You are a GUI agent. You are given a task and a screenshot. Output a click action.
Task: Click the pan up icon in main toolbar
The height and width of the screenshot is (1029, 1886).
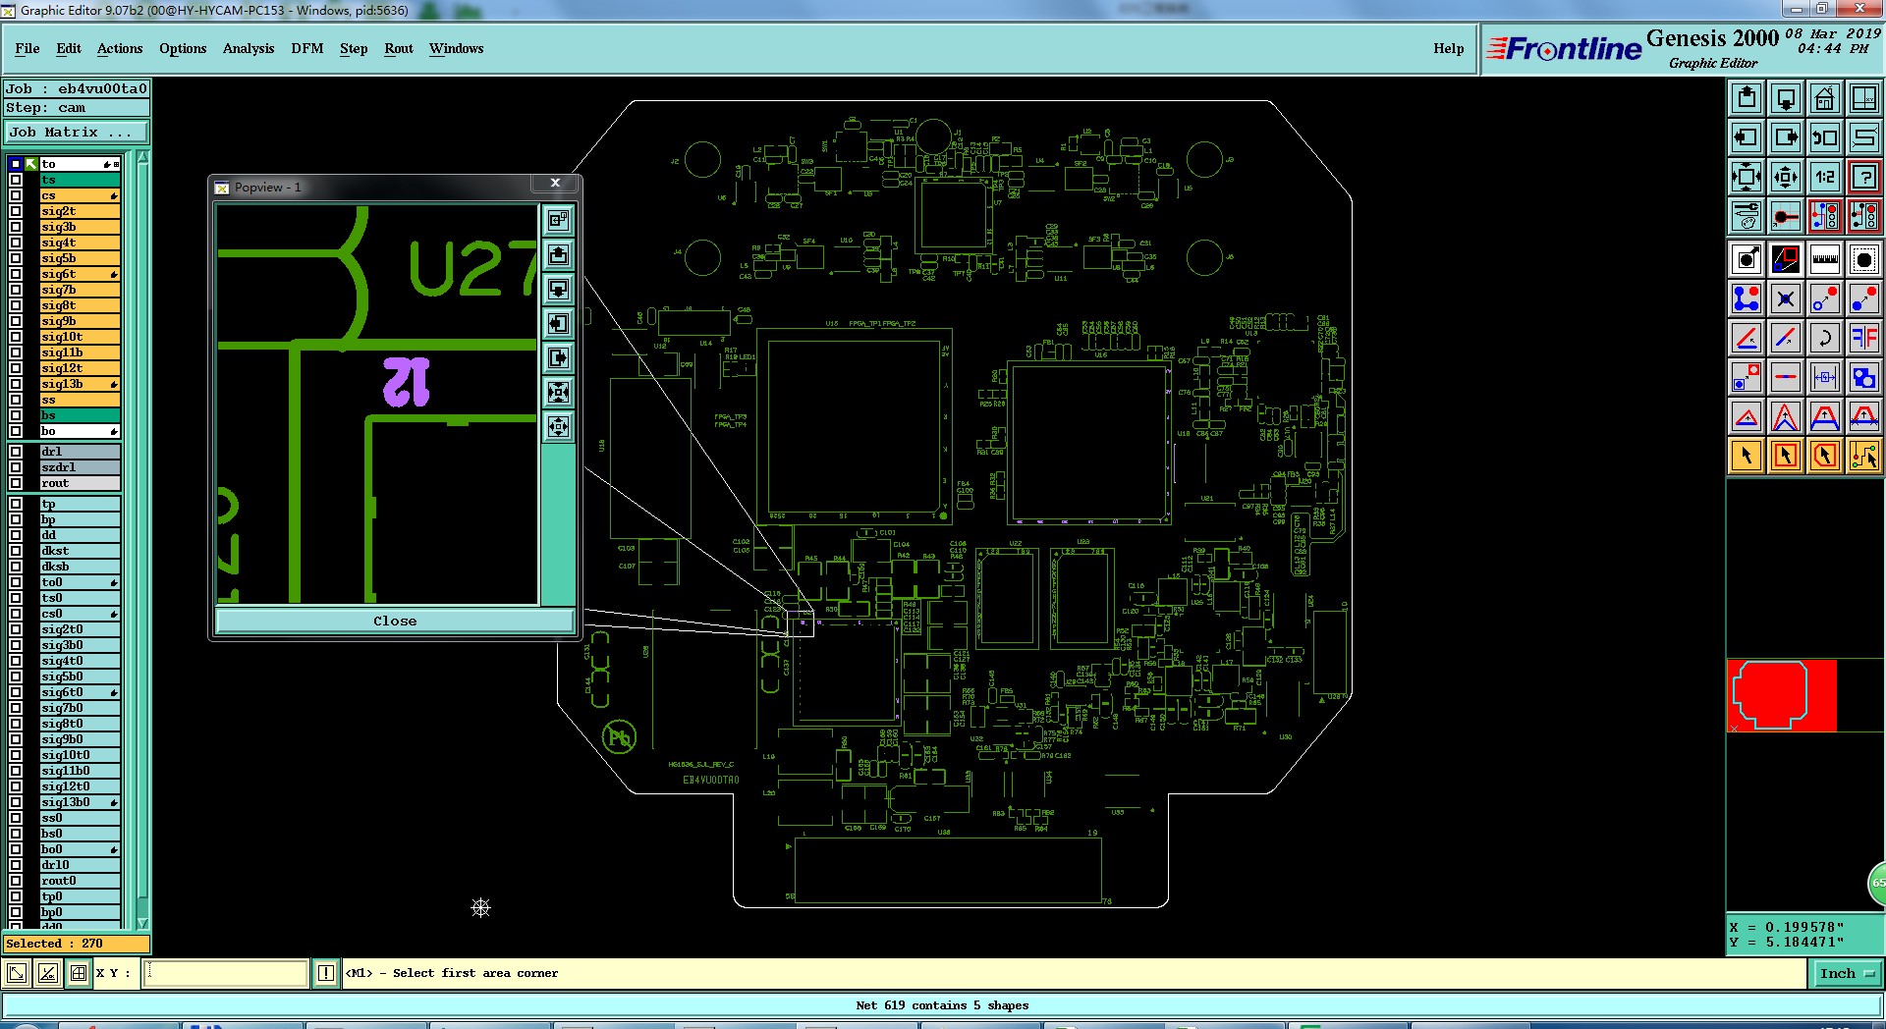1747,98
